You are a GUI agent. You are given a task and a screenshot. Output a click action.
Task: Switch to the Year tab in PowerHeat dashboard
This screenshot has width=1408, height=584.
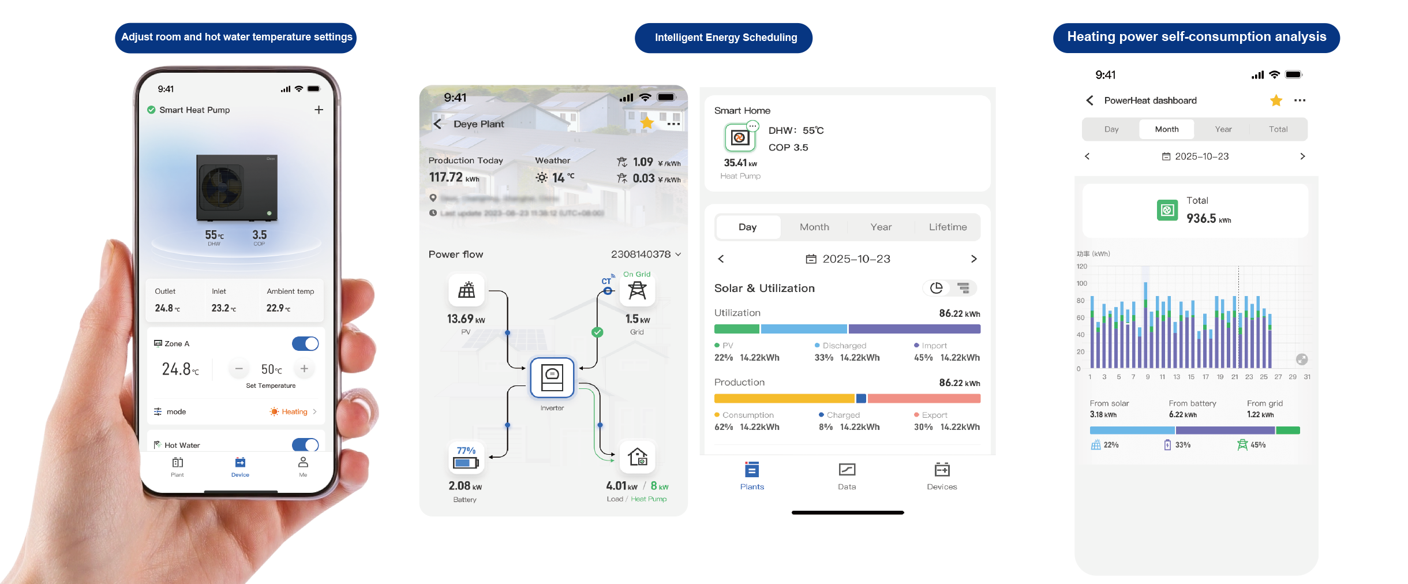pos(1223,129)
